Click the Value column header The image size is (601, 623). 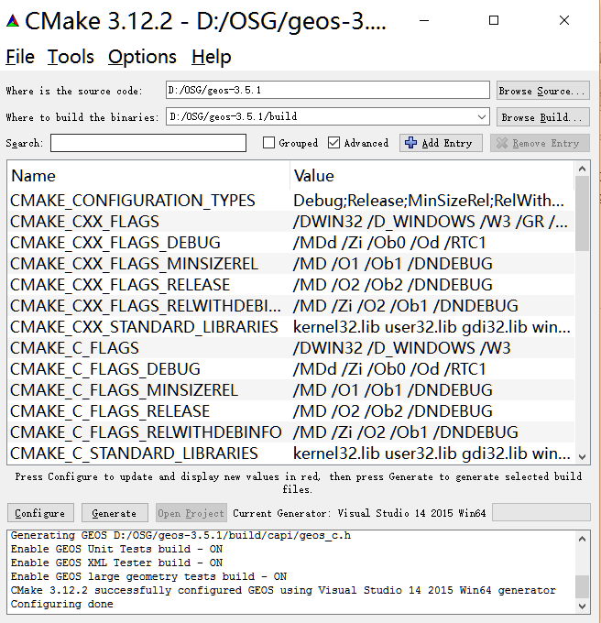pyautogui.click(x=432, y=176)
